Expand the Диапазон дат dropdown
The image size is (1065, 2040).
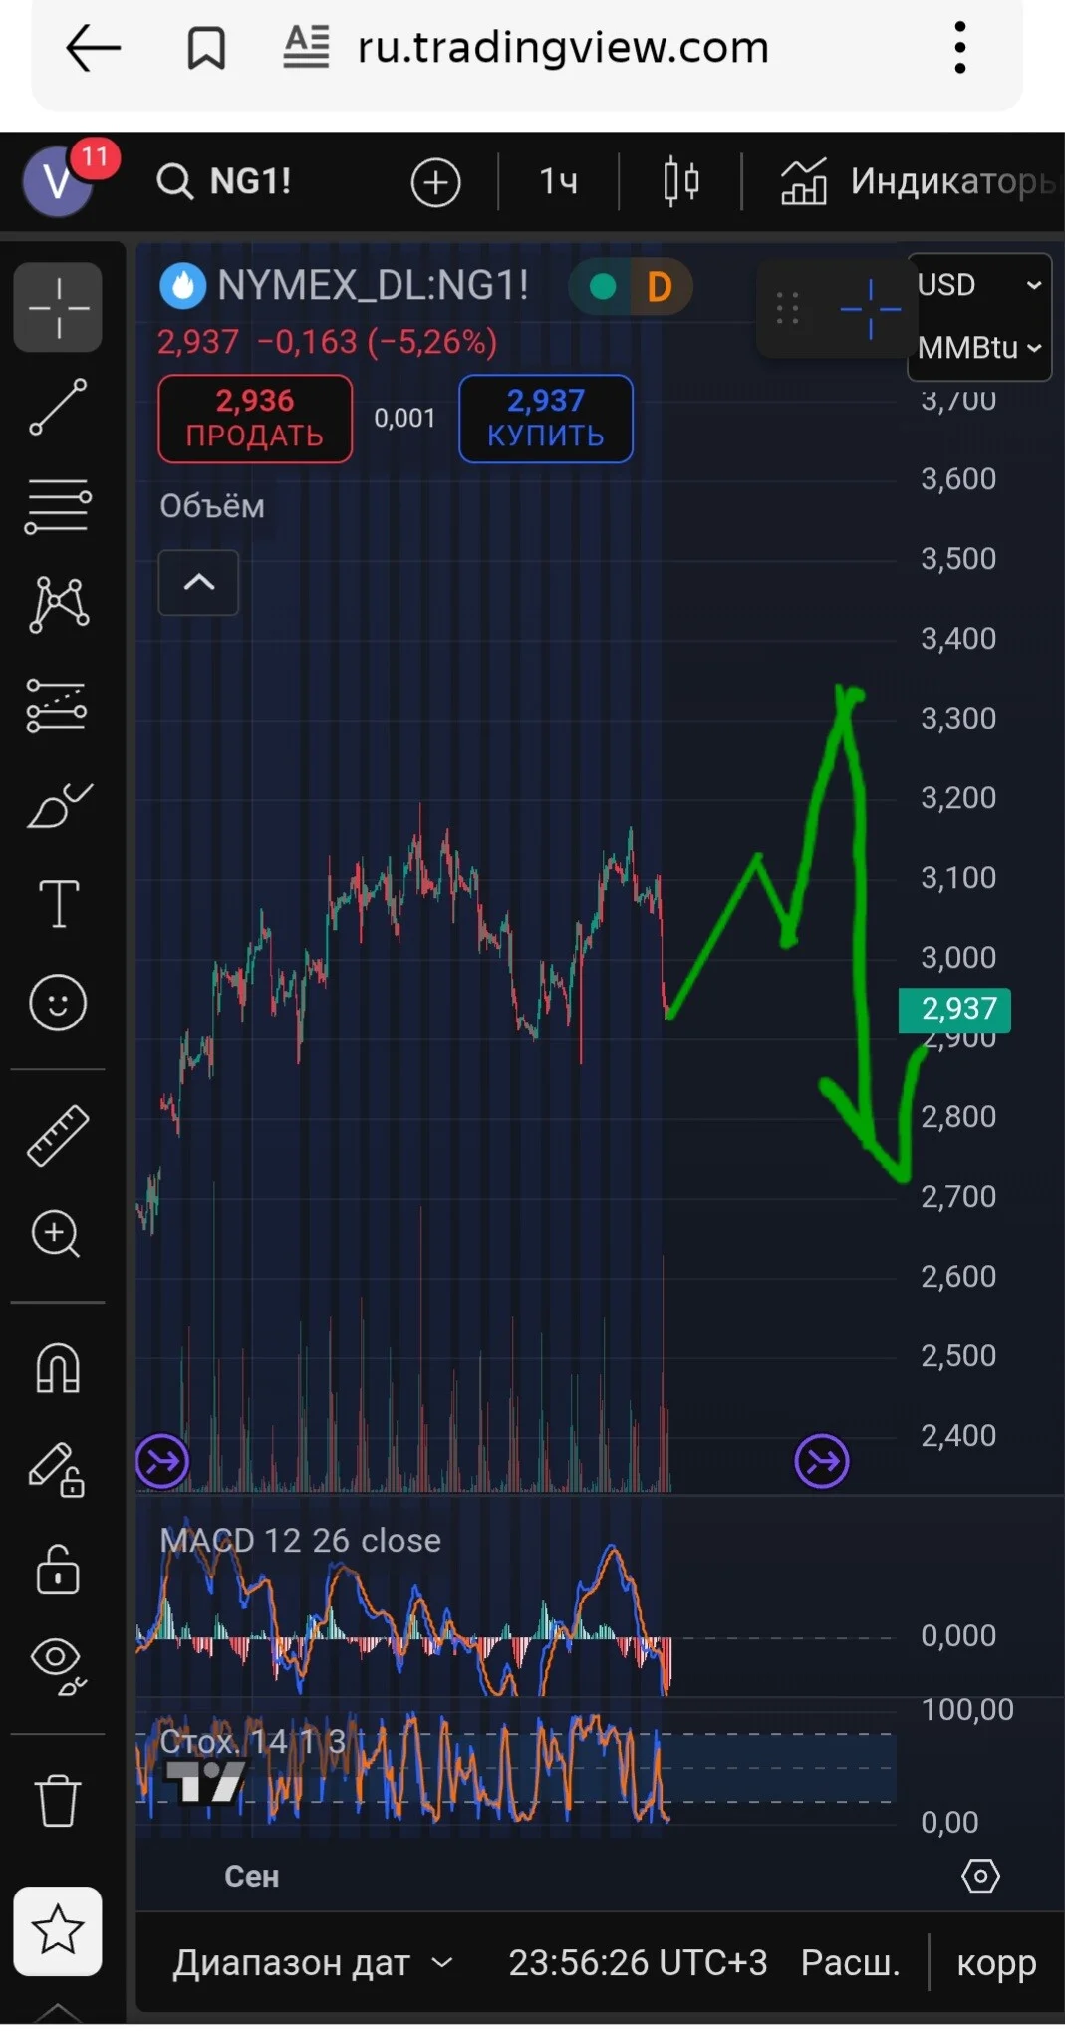pos(313,1962)
